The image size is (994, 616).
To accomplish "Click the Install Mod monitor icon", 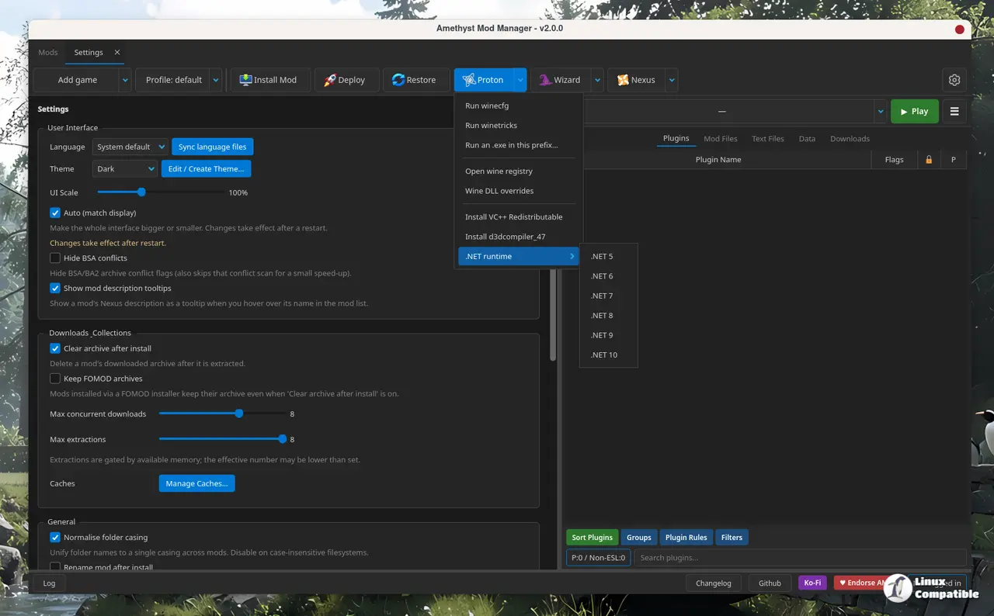I will click(245, 80).
